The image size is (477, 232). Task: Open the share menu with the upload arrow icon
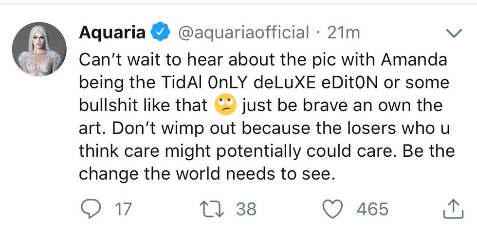point(451,209)
